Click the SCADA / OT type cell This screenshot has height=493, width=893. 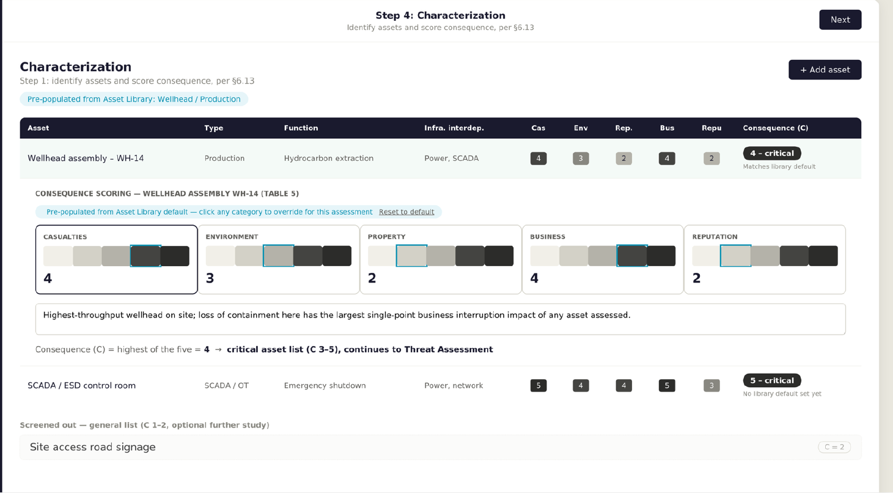click(227, 385)
